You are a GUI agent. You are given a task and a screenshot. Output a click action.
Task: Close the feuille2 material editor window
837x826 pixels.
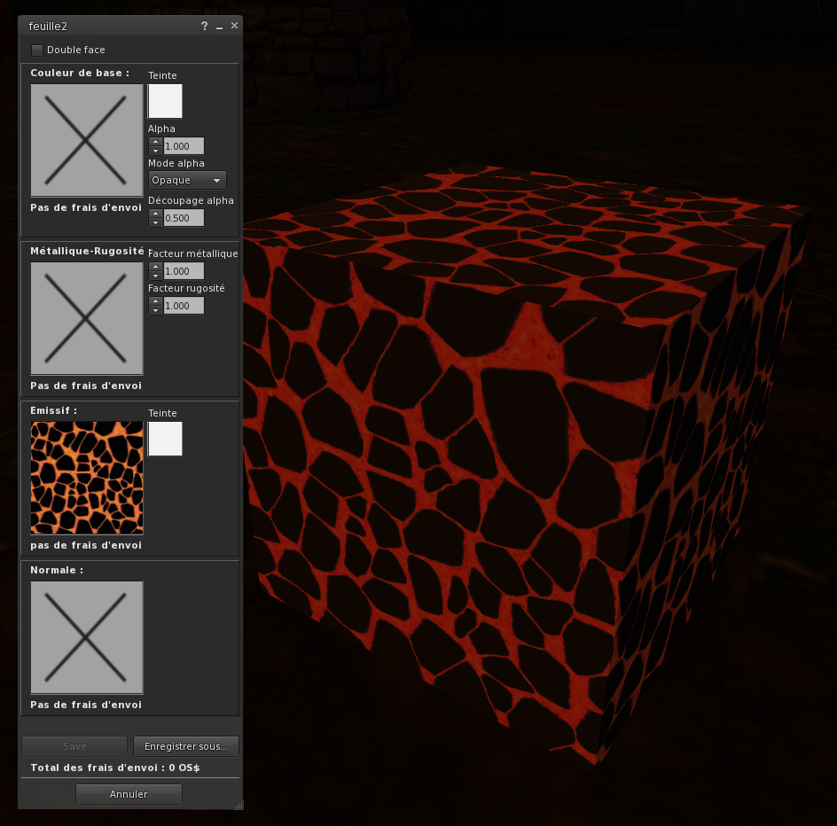pyautogui.click(x=234, y=26)
